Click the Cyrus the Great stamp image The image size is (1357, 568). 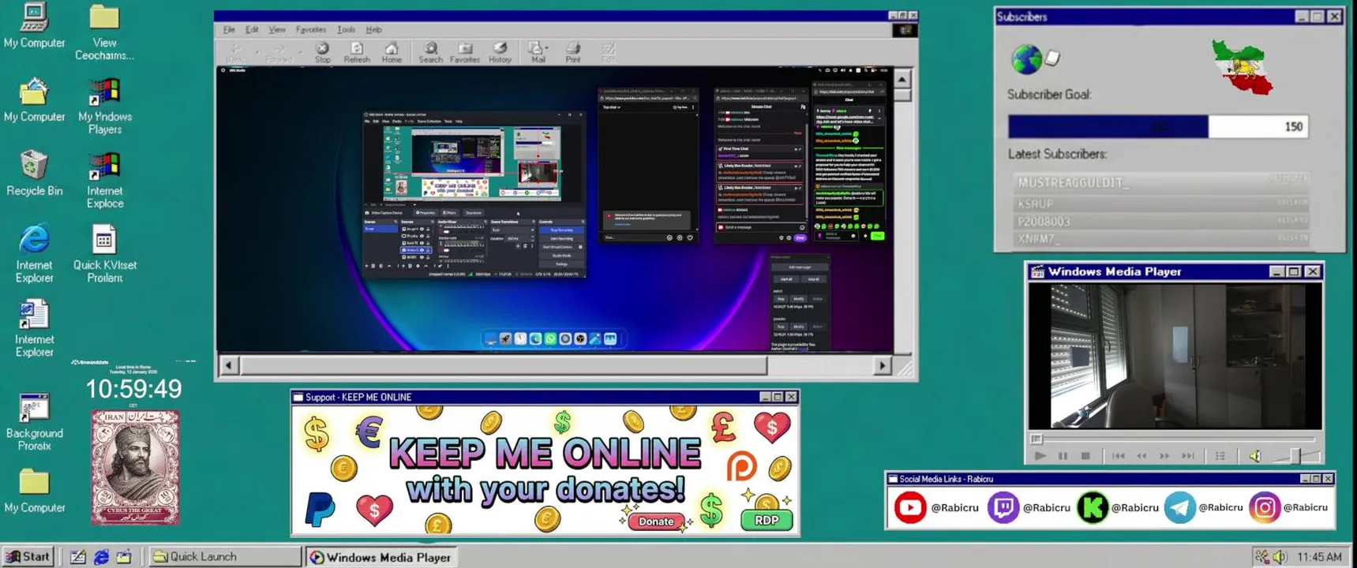(135, 467)
